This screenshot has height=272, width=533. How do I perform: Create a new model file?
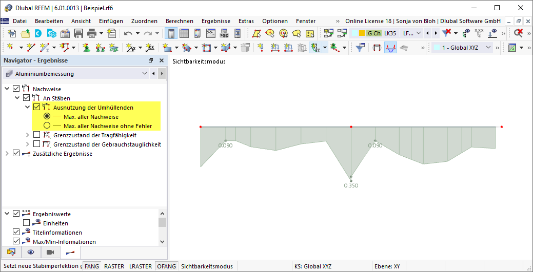click(x=12, y=33)
